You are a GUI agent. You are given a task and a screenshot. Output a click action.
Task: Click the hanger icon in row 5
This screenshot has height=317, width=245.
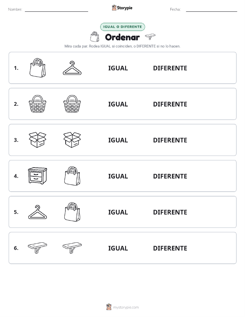pyautogui.click(x=38, y=212)
